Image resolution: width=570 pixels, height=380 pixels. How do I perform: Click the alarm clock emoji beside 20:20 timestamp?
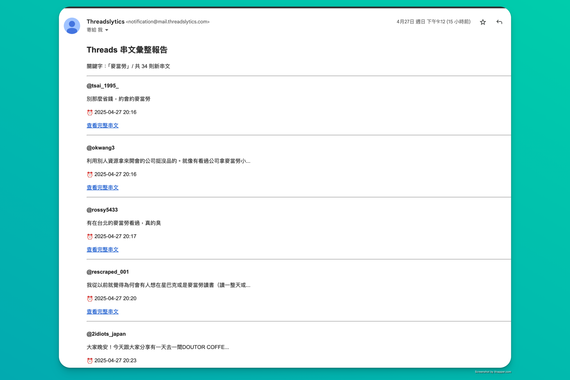pos(90,299)
